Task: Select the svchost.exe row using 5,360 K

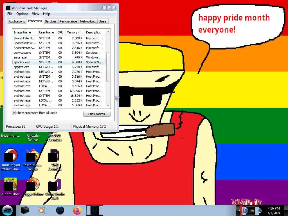Action: click(x=59, y=105)
